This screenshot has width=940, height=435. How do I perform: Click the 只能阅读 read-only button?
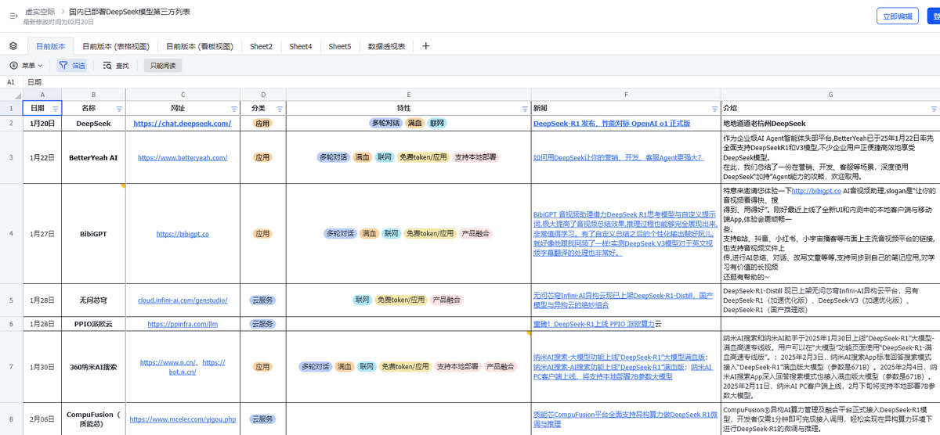[x=163, y=66]
